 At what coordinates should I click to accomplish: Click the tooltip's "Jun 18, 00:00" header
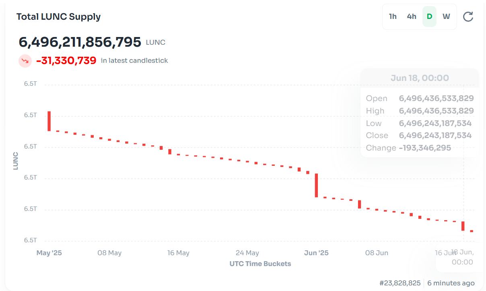point(420,78)
